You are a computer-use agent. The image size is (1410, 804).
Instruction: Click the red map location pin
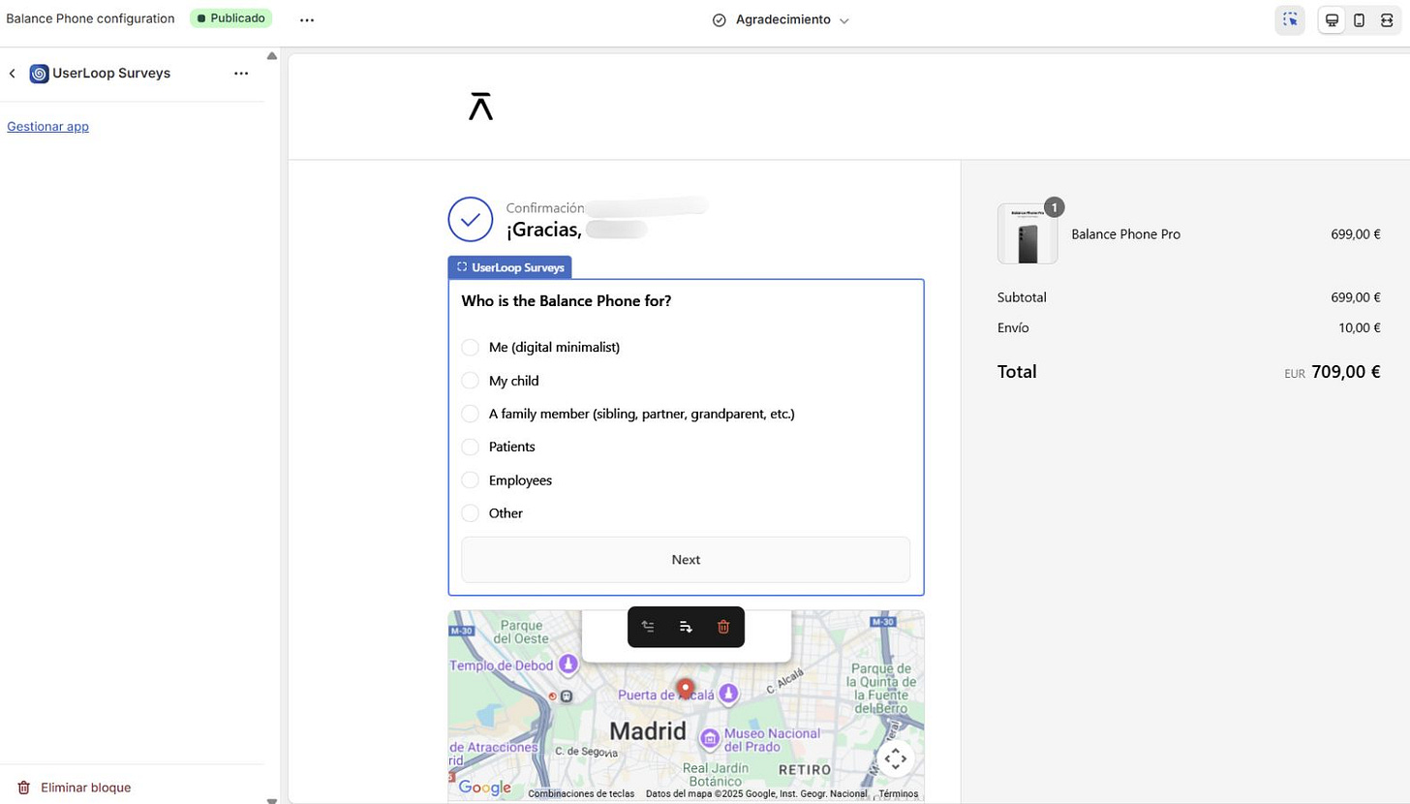[686, 691]
